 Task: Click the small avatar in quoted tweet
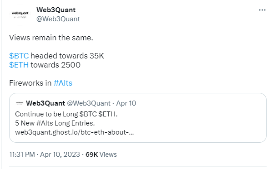[x=20, y=103]
